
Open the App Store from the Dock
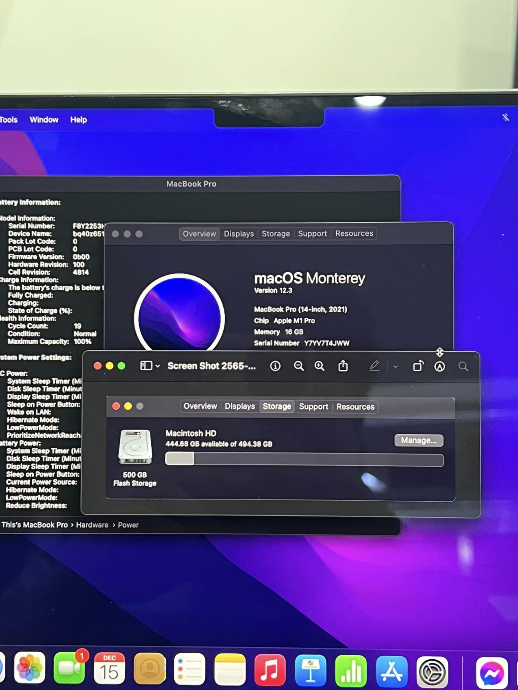(x=392, y=671)
